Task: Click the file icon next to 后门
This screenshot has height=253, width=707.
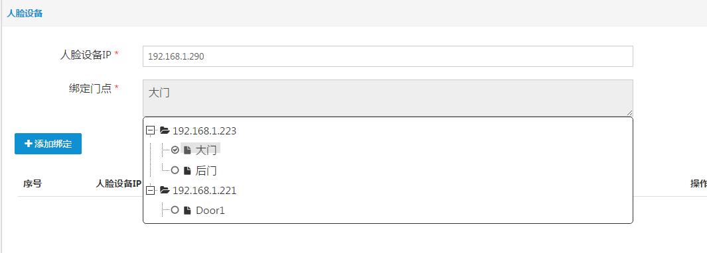Action: point(187,171)
